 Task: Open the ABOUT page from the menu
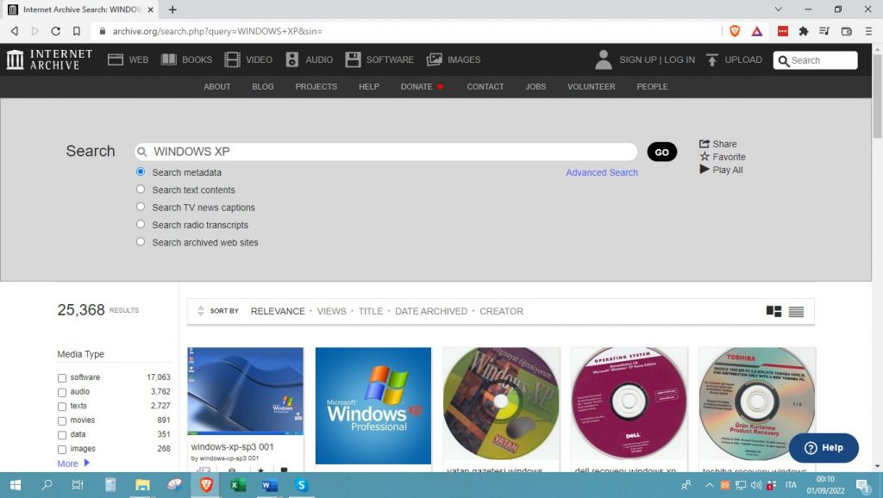point(217,86)
